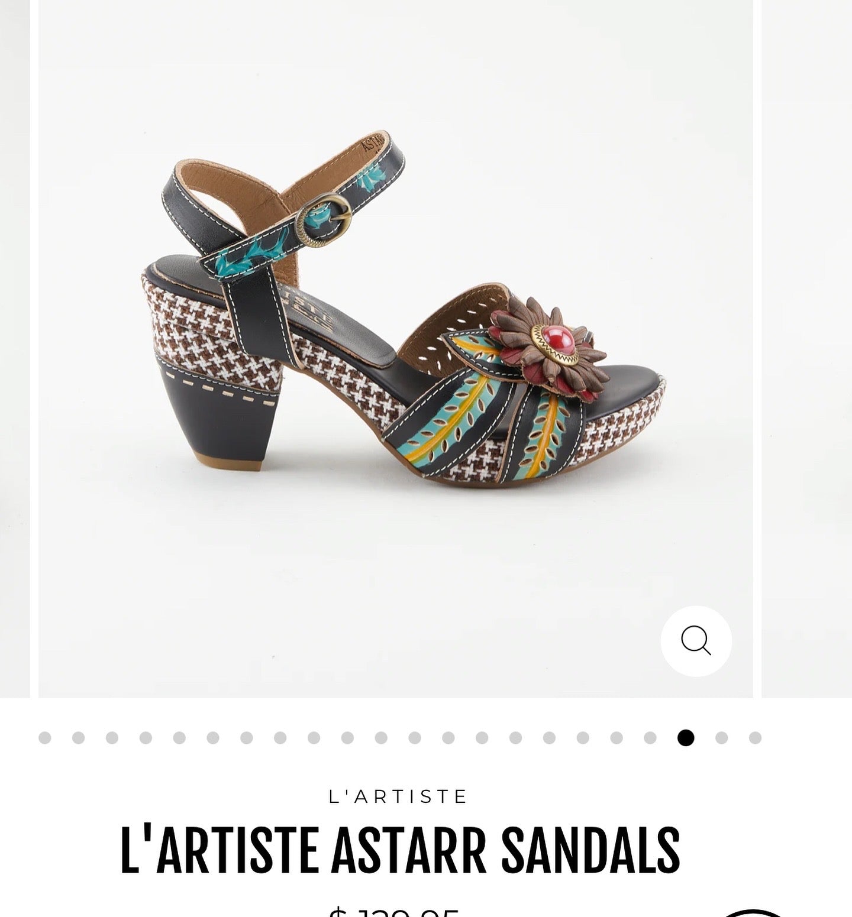
Task: Jump to the fifth carousel dot
Action: [179, 738]
